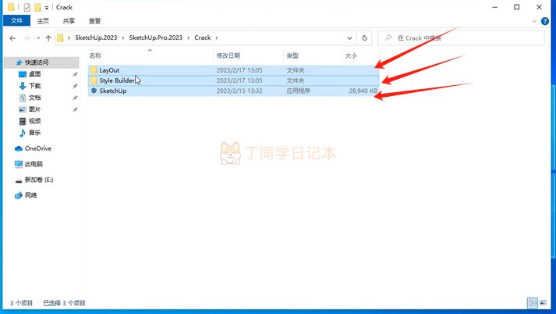This screenshot has height=314, width=556.
Task: Click the LayOut folder icon
Action: click(x=94, y=70)
